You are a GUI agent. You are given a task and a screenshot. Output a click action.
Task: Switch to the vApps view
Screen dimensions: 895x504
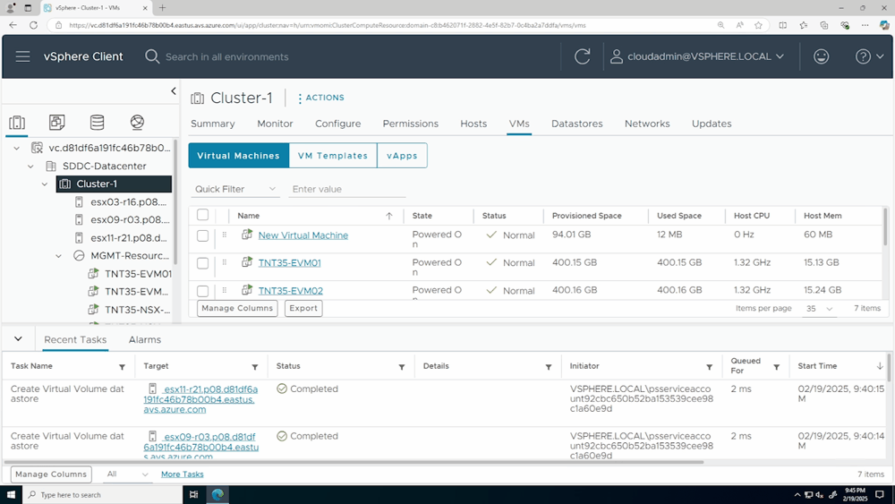pyautogui.click(x=402, y=155)
